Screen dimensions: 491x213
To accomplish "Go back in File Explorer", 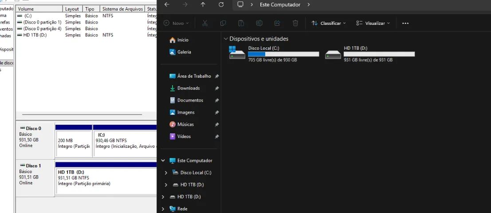I will 167,4.
